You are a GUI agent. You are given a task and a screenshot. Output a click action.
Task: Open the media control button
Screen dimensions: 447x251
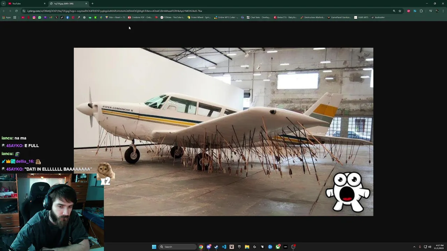tap(431, 11)
